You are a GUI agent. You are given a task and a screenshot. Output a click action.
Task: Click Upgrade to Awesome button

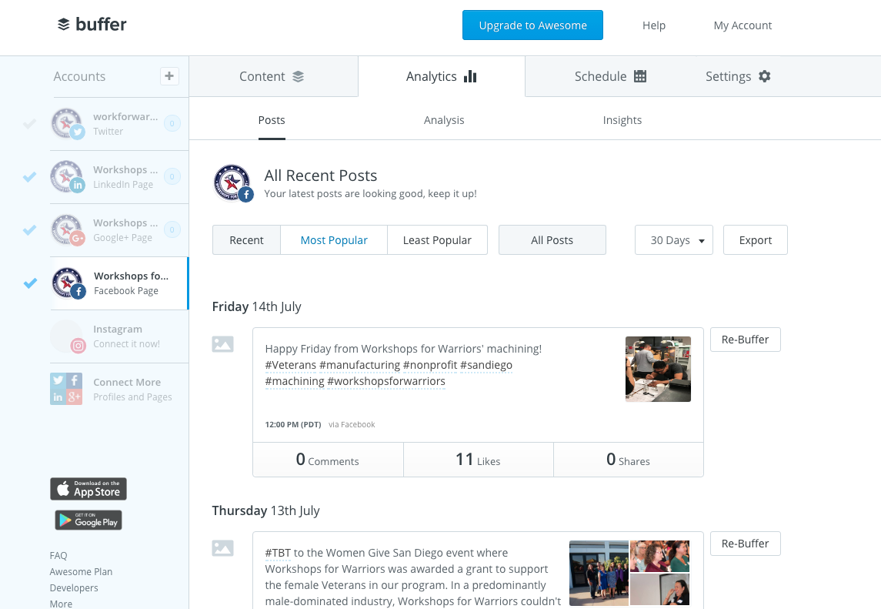coord(532,25)
